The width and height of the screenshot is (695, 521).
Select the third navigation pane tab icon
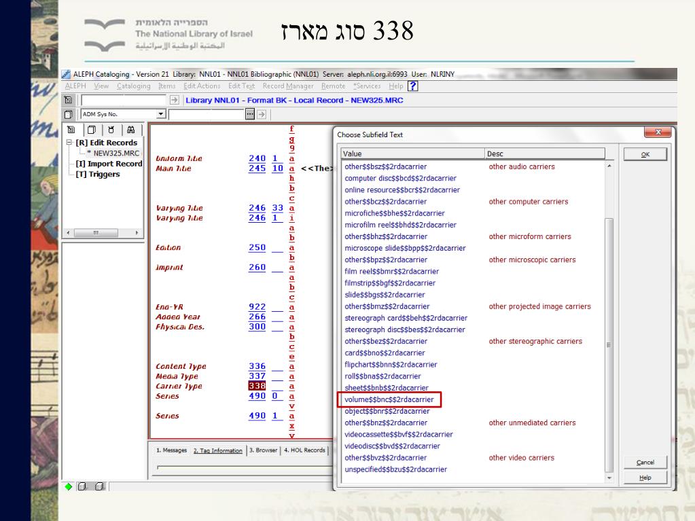(111, 130)
